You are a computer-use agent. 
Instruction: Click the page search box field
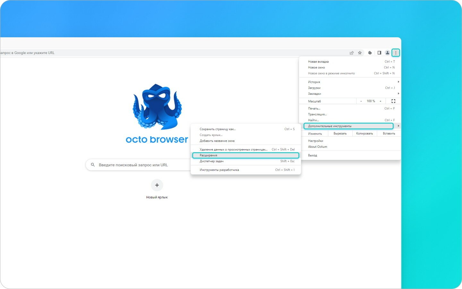pos(138,165)
